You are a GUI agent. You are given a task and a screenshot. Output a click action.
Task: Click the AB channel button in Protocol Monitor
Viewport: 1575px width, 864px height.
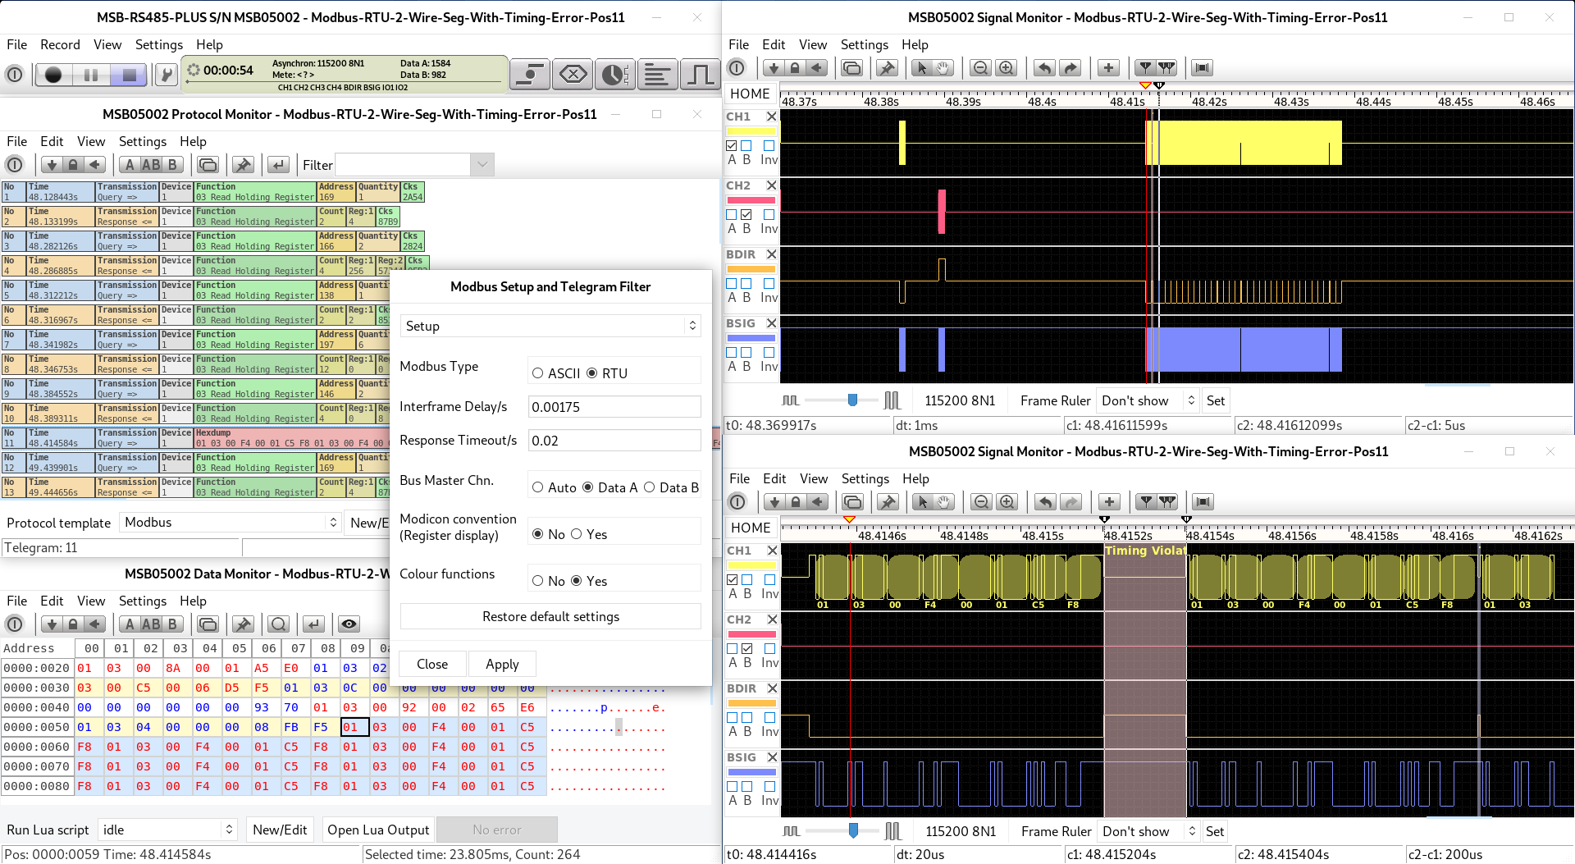(x=151, y=165)
